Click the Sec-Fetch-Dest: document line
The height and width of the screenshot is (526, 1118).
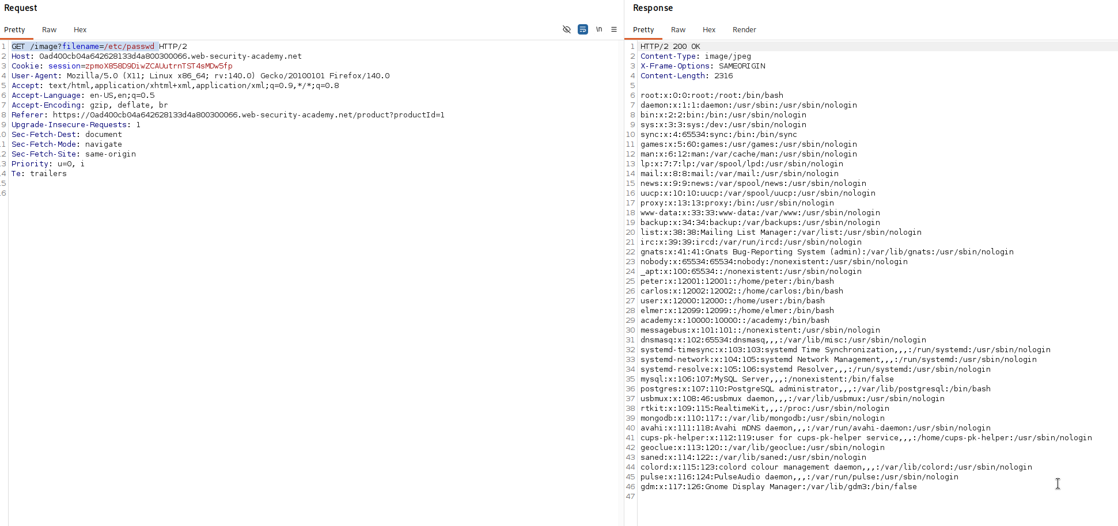[x=67, y=135]
